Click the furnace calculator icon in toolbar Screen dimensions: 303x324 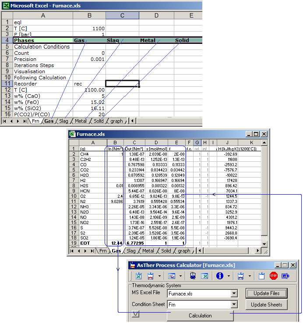click(x=151, y=276)
